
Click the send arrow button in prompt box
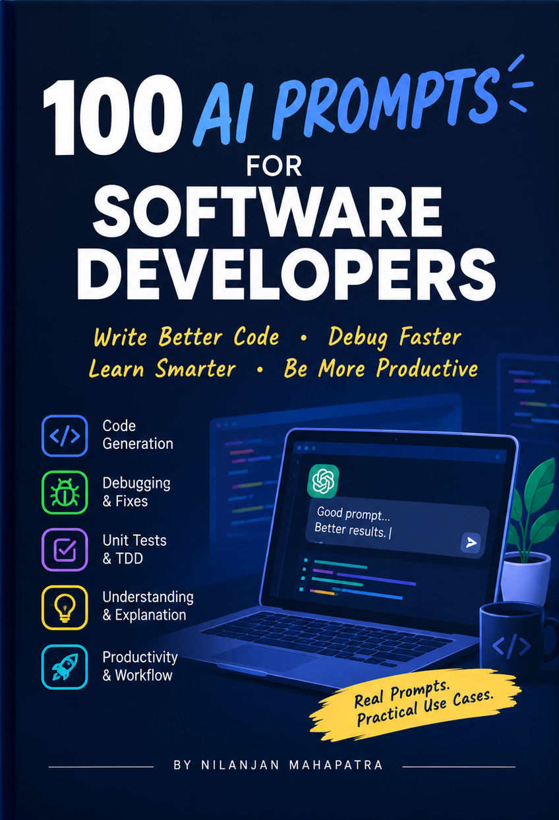tap(471, 542)
